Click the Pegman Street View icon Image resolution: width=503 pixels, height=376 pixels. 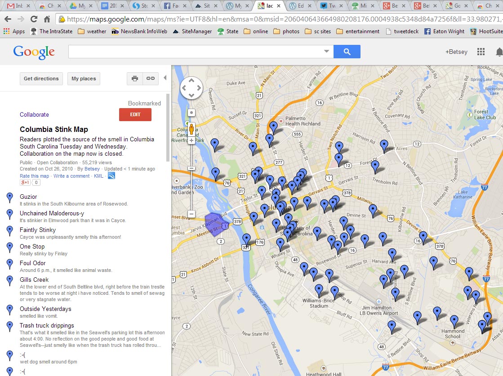tap(191, 128)
